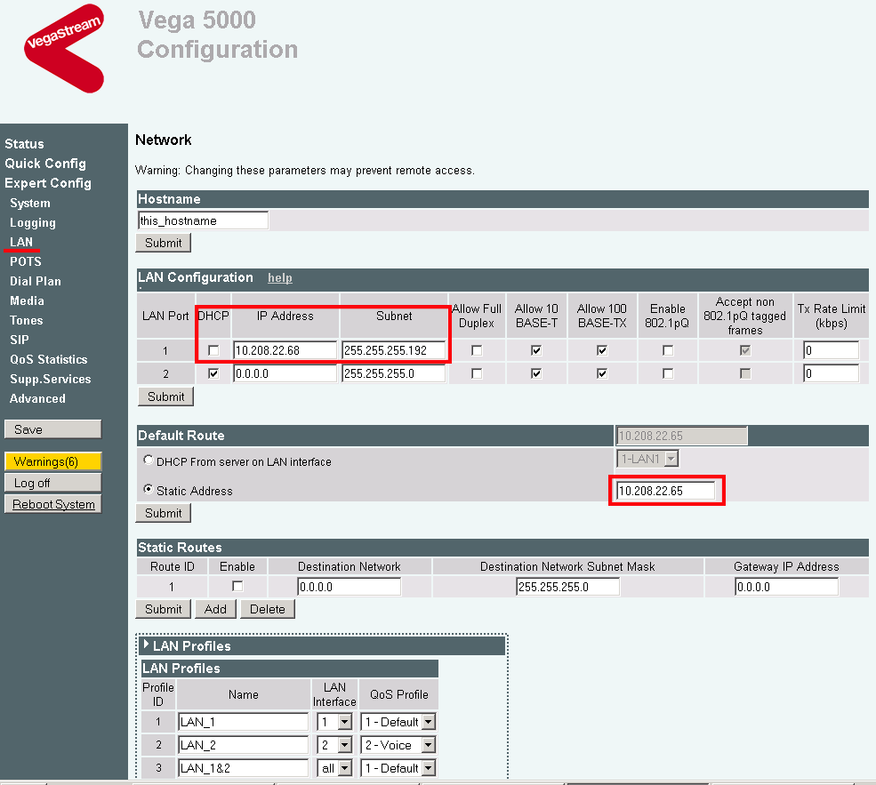Click the VegaStream logo
876x785 pixels.
click(64, 49)
